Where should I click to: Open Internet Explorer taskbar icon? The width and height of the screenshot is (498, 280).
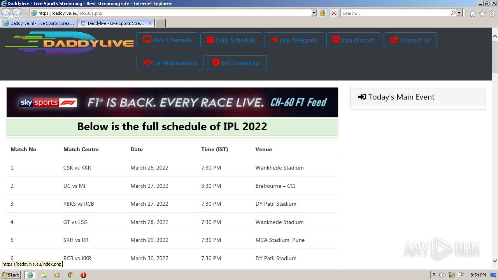(30, 275)
